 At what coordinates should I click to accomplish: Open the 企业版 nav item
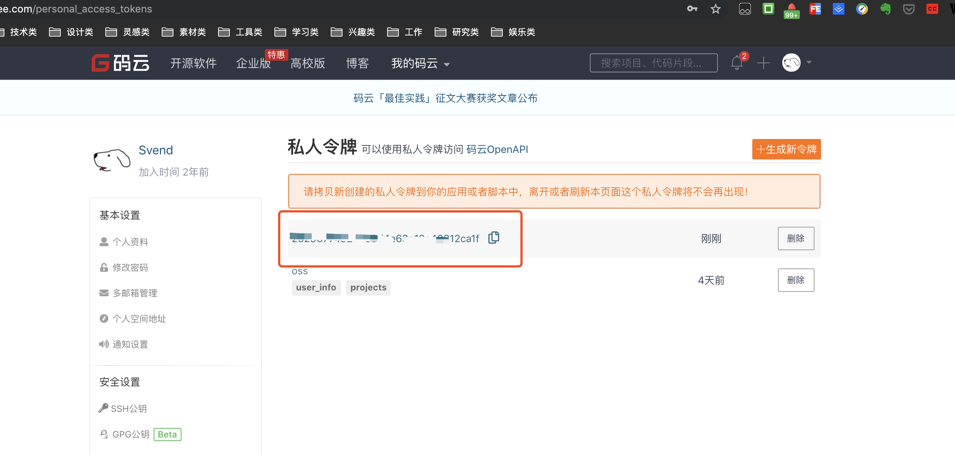pyautogui.click(x=254, y=63)
